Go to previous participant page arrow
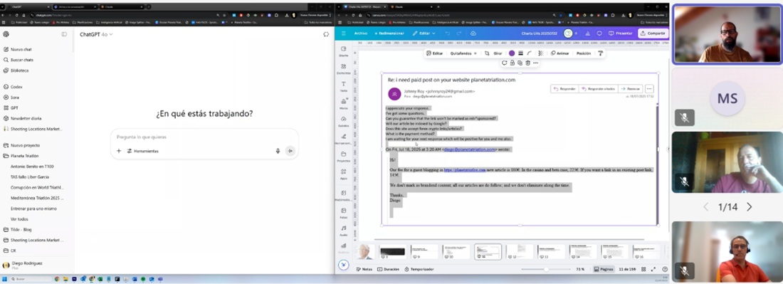The height and width of the screenshot is (284, 783). [705, 206]
